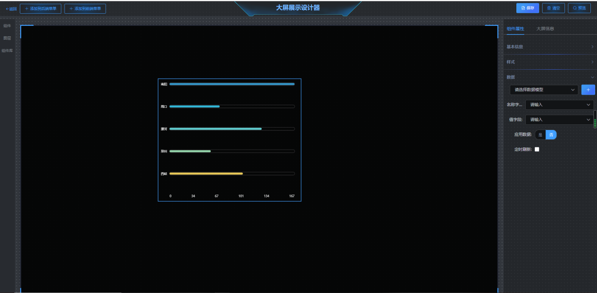The width and height of the screenshot is (597, 293).
Task: Open the 名称字段 dropdown
Action: click(x=559, y=105)
